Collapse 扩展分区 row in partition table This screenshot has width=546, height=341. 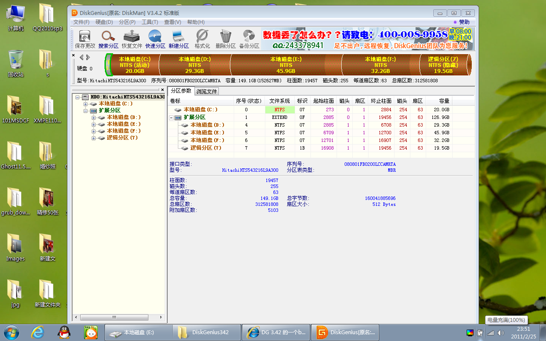(x=171, y=118)
